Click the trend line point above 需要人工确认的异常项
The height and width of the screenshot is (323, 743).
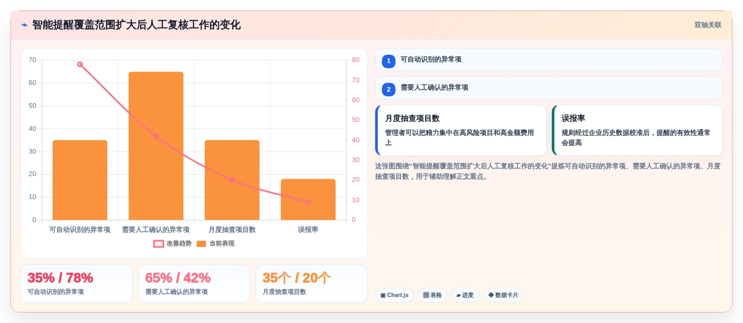tap(156, 136)
